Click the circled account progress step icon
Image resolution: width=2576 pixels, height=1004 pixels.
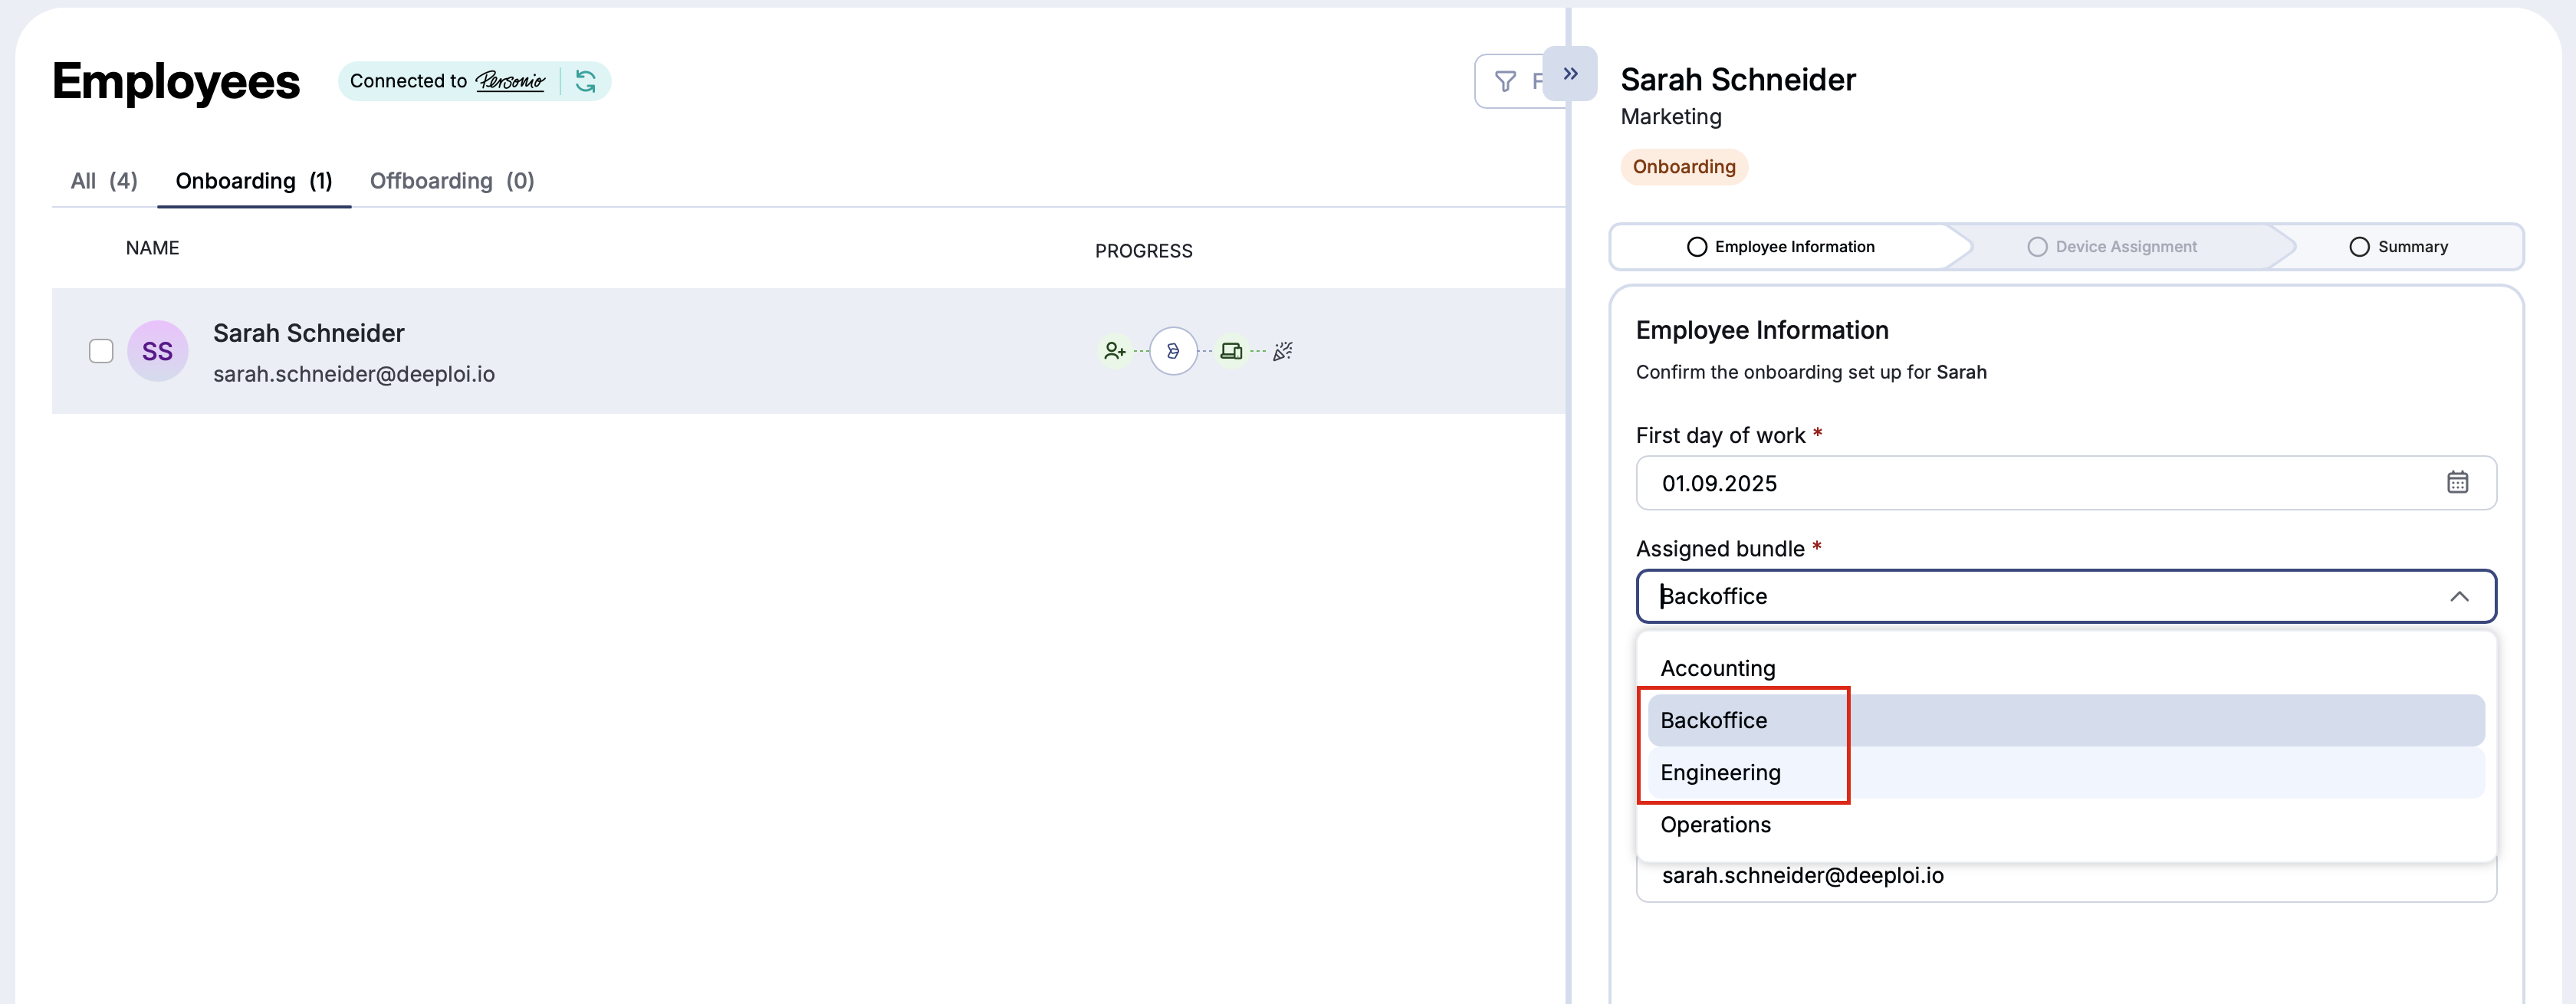1173,351
